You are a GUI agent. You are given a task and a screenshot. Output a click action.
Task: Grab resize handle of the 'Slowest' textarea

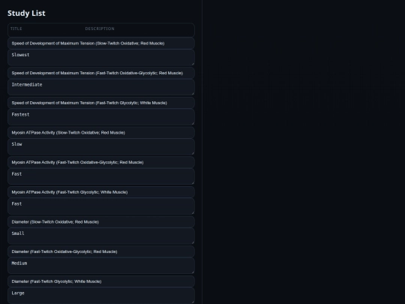[193, 64]
